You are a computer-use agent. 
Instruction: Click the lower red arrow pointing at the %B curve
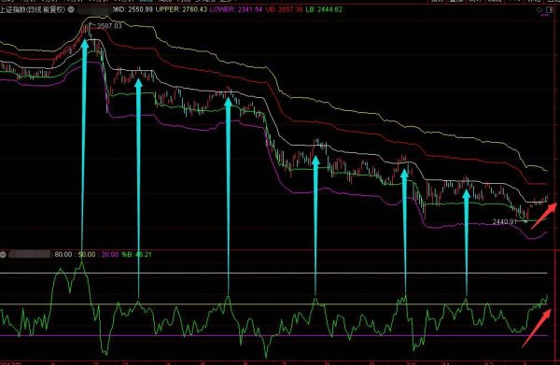coord(537,329)
